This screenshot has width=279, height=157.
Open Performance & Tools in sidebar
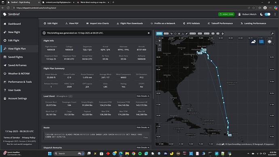pos(20,82)
